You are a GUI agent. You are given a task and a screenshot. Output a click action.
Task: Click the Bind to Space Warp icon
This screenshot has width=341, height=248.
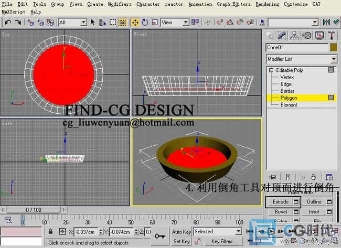(50, 22)
